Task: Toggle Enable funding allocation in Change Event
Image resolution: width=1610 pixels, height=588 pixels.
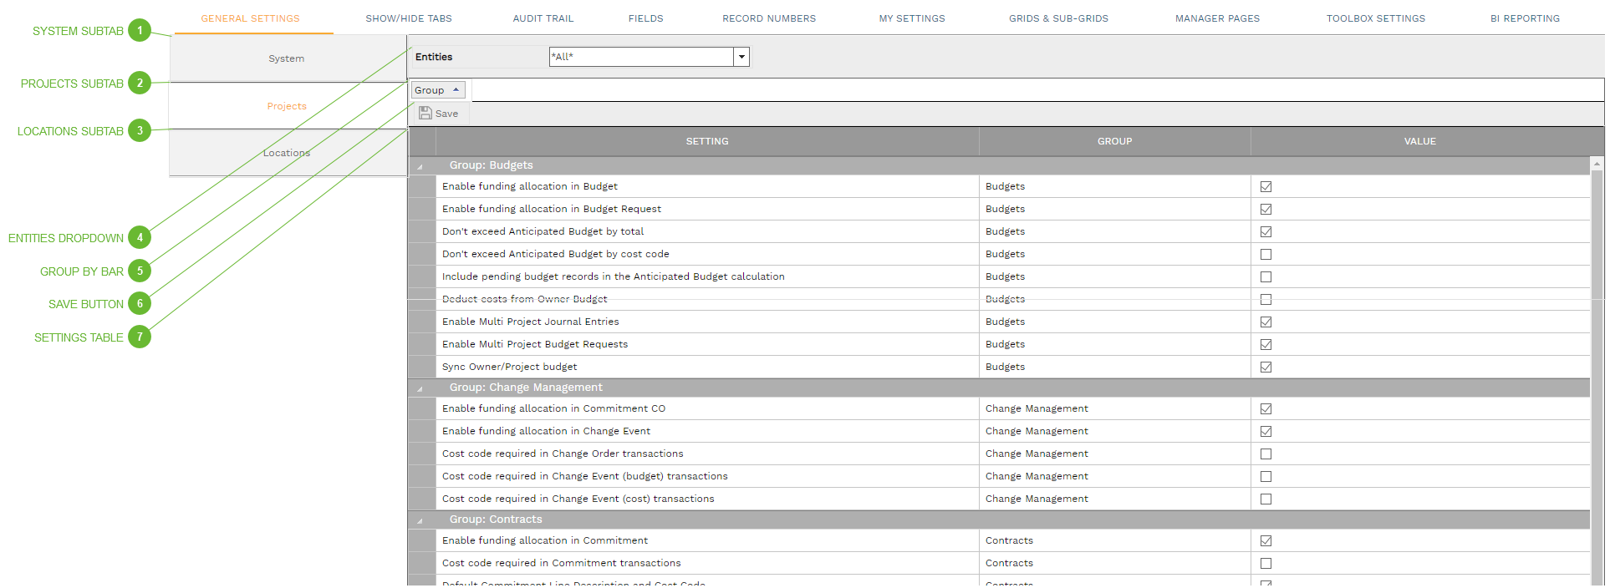Action: tap(1266, 431)
